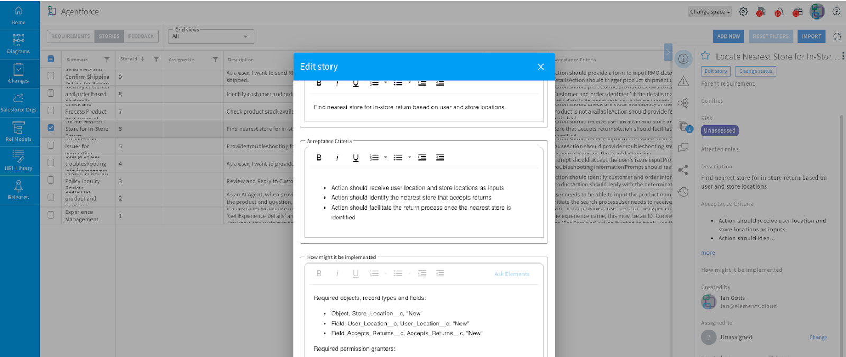Show the details info panel icon
The image size is (846, 357).
tap(683, 59)
